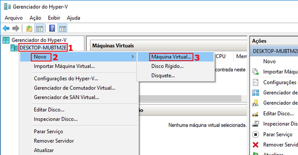Expand the Novo submenu arrow in context menu

click(x=133, y=57)
